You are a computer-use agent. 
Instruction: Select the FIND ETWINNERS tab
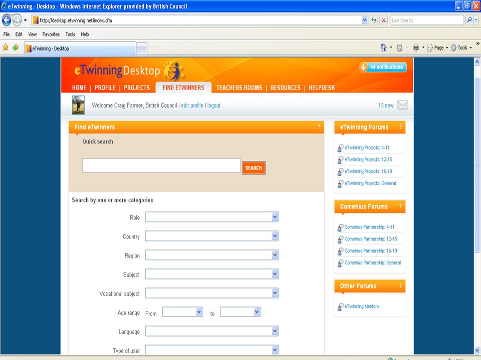click(183, 87)
